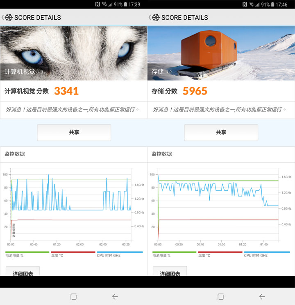
Task: Click the snowflake logo beside the 17:46 screen's title
Action: [x=156, y=18]
